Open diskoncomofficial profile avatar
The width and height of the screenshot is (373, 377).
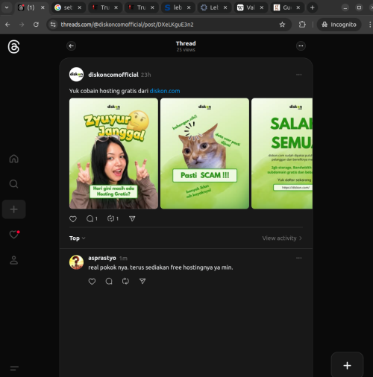76,75
